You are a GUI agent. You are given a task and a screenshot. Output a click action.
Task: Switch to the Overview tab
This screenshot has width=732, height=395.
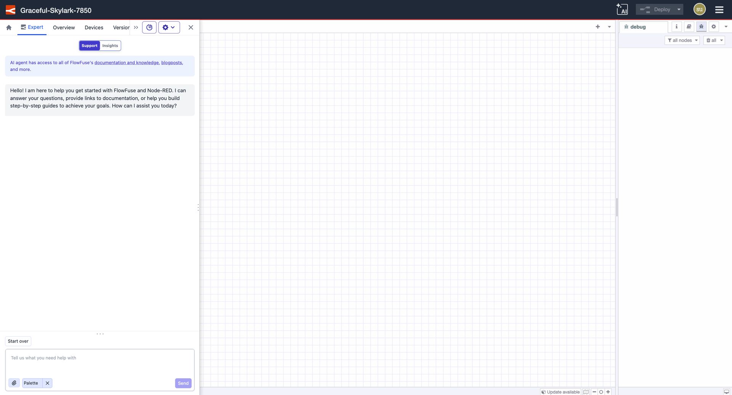[x=64, y=27]
